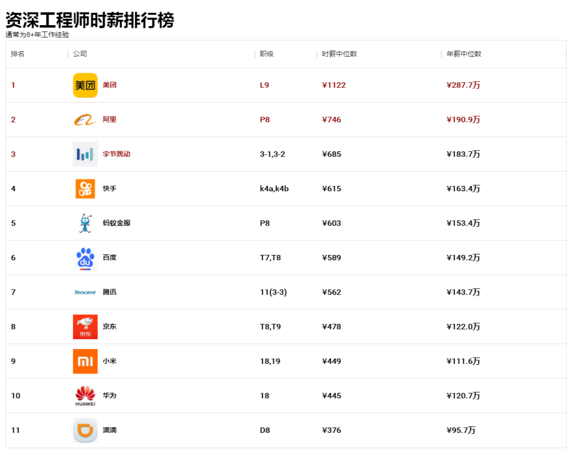The image size is (577, 459).
Task: Click the Kuaishou orange camera logo
Action: click(85, 189)
